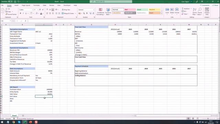Click the Share button
Screen dimensions: 220x124
click(x=215, y=6)
